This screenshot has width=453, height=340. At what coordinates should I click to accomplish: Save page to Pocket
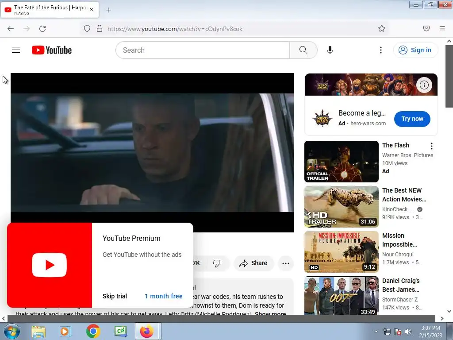pyautogui.click(x=426, y=28)
